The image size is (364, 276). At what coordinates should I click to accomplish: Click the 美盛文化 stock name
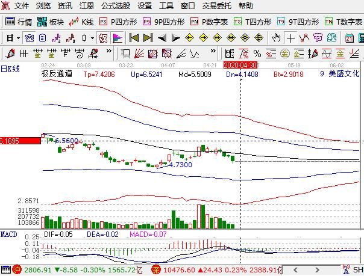click(x=344, y=74)
